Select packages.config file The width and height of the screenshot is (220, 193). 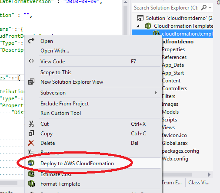(180, 151)
